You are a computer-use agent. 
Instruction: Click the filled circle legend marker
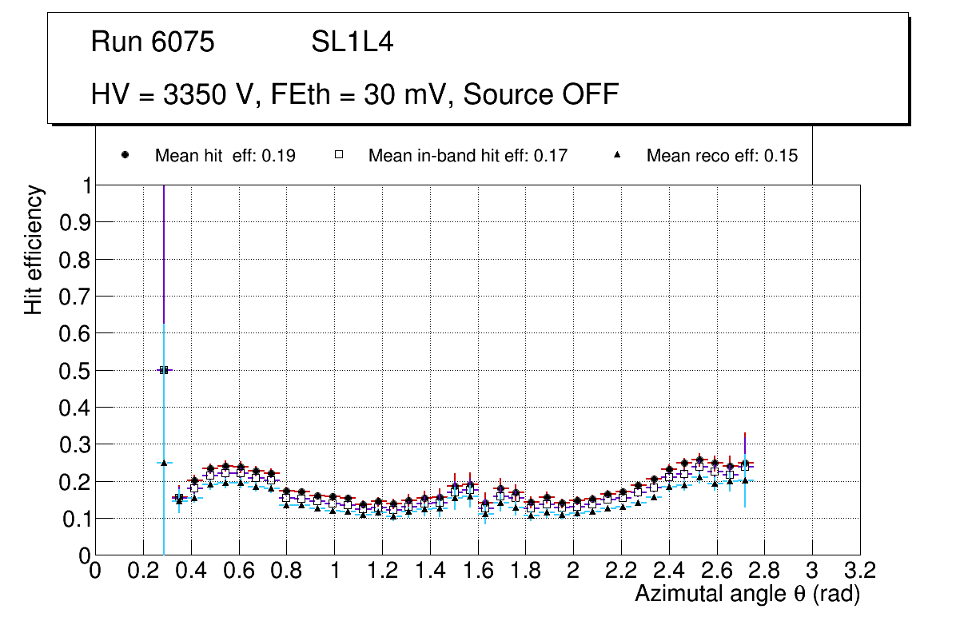pyautogui.click(x=125, y=155)
